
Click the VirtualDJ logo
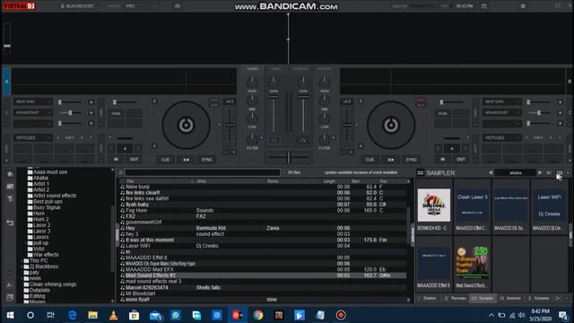point(20,6)
